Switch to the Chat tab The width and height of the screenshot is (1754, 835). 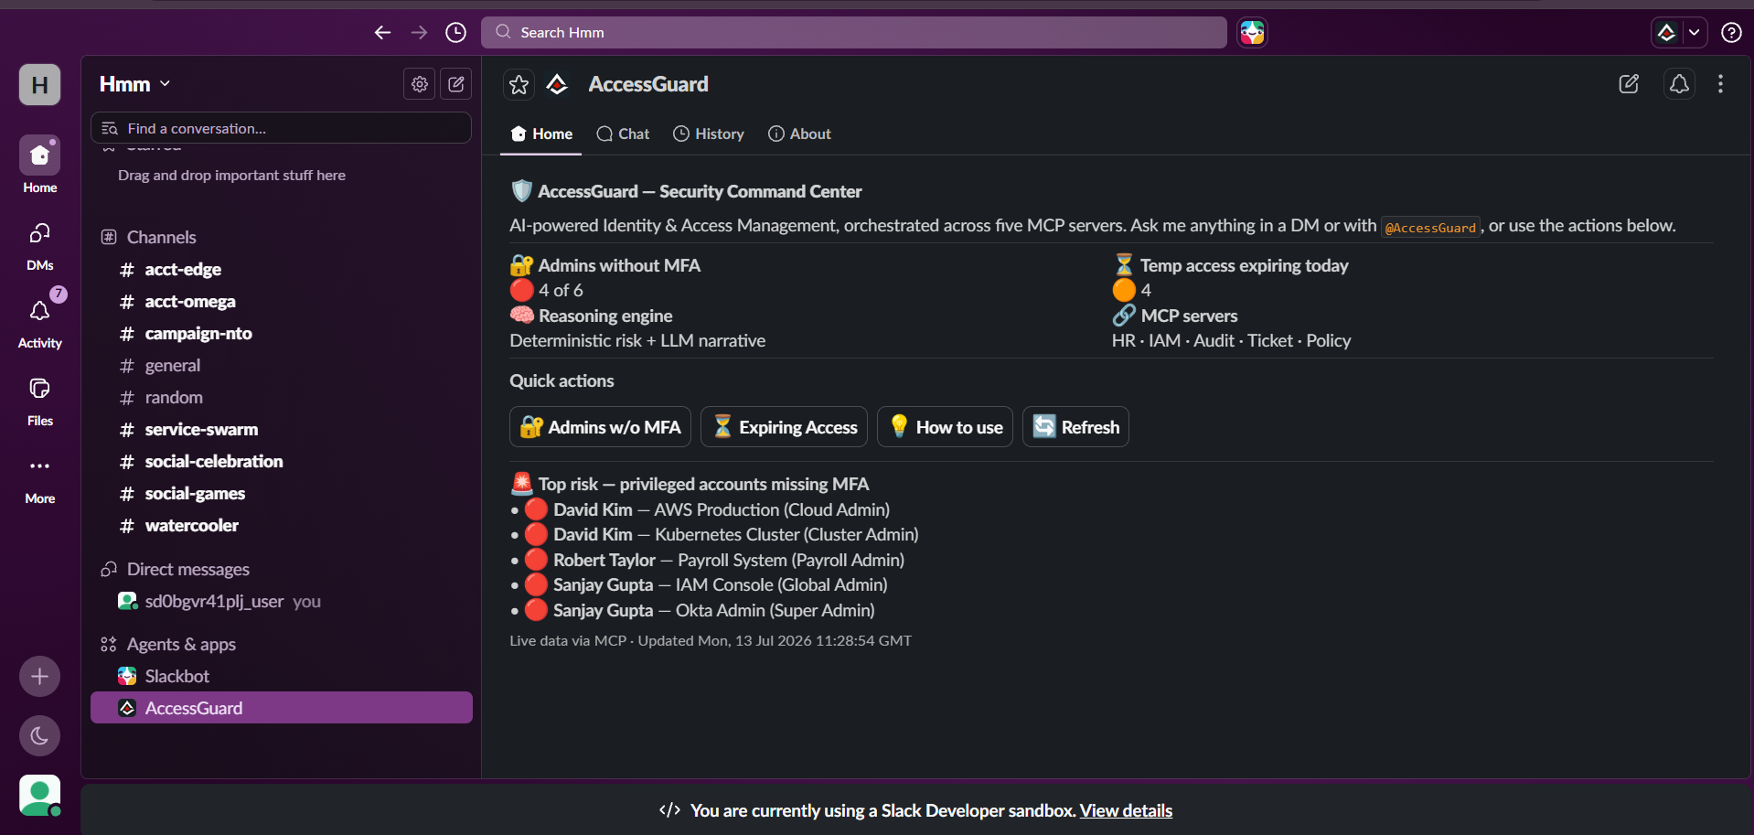click(x=623, y=134)
